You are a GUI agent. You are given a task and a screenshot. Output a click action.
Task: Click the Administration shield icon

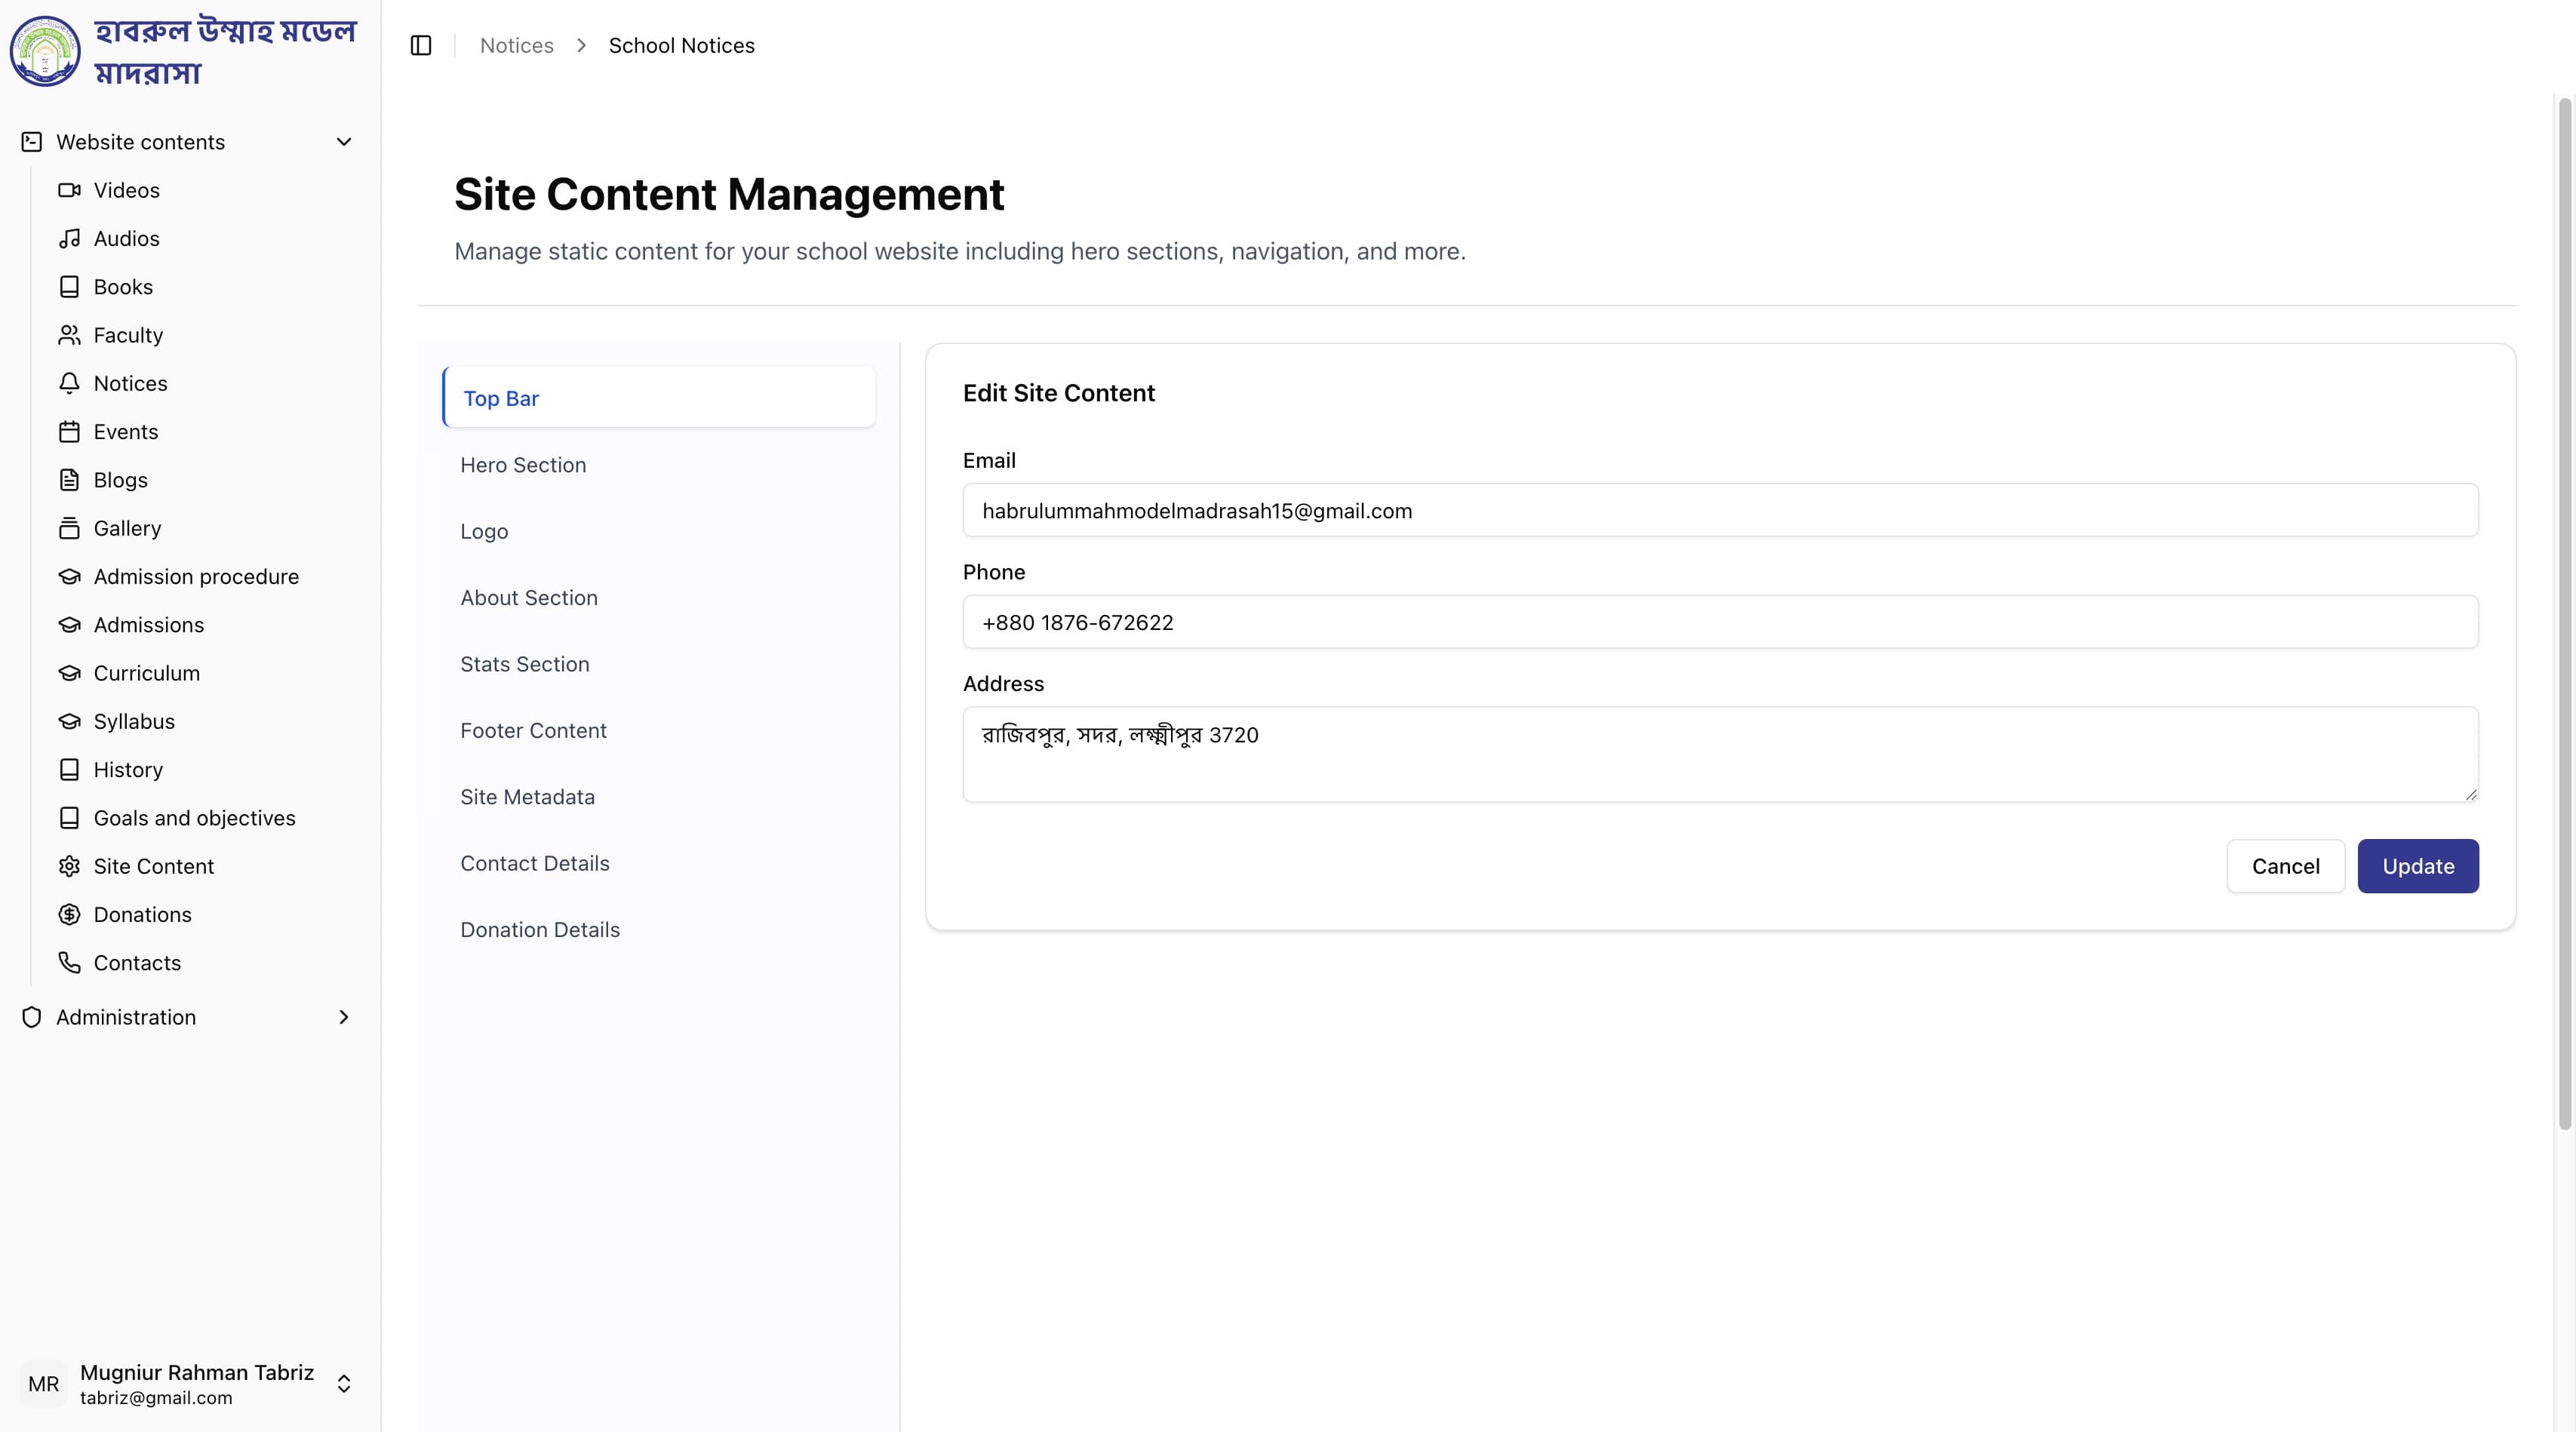tap(32, 1017)
